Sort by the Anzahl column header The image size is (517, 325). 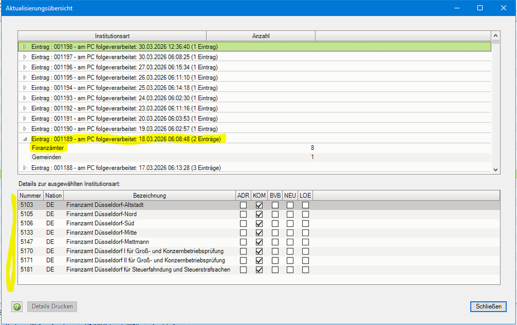261,36
